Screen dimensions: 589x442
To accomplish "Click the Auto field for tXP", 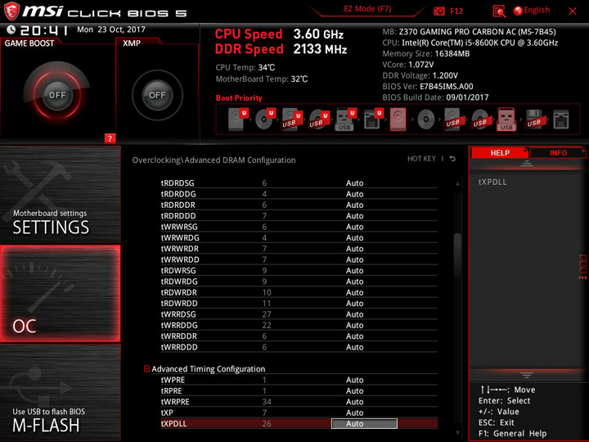I will (354, 413).
